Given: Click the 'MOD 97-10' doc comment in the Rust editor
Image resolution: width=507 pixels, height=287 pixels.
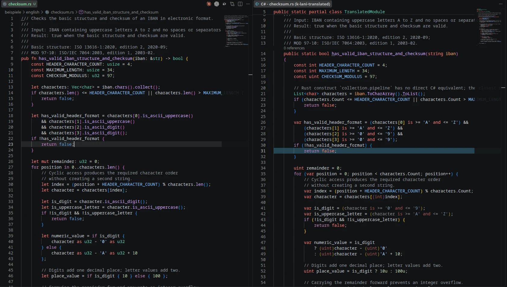Looking at the screenshot, I should tap(88, 53).
